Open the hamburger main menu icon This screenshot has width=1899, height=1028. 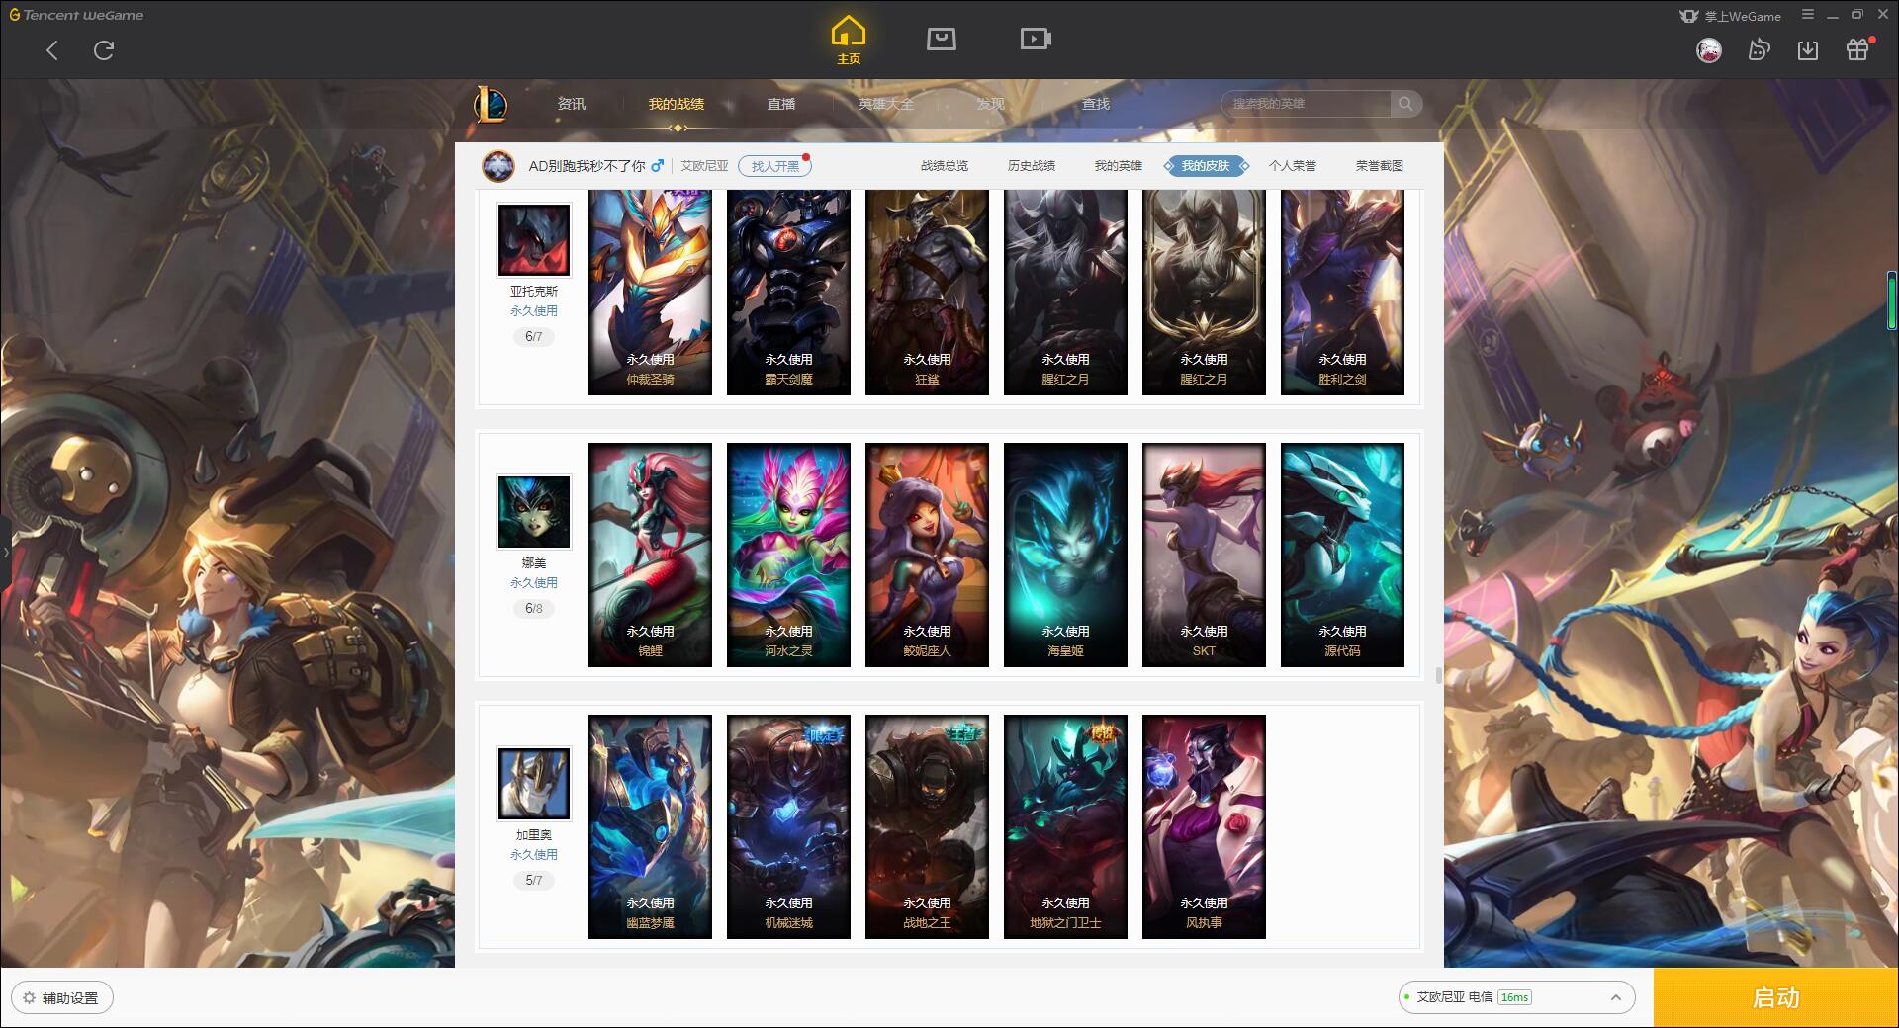tap(1808, 15)
